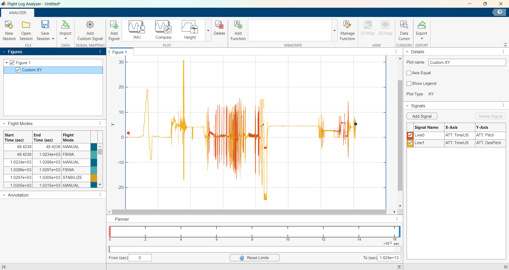Viewport: 509px width, 270px height.
Task: Select the ATT: DesPitch Y-Axis cell
Action: pos(490,143)
